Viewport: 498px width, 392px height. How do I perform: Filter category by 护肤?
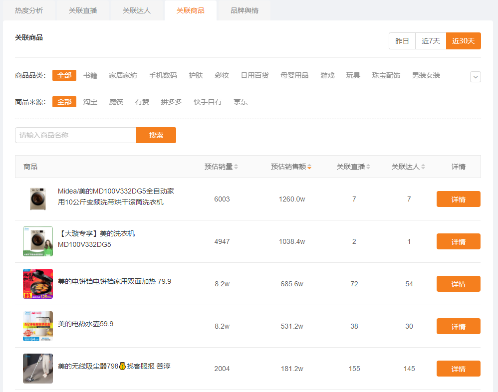point(196,75)
